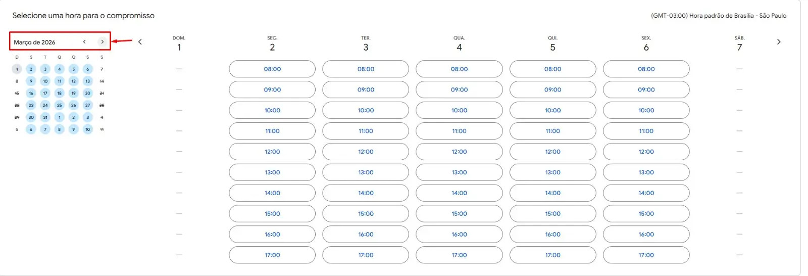Choose day 12 in the mini calendar
Image resolution: width=808 pixels, height=276 pixels.
point(73,81)
